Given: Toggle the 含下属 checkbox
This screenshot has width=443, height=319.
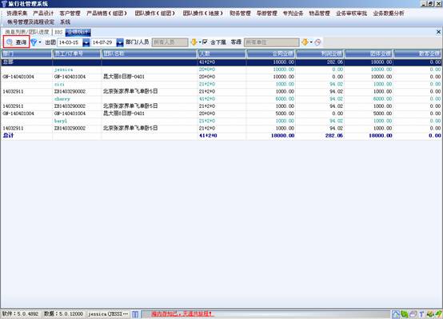Looking at the screenshot, I should [206, 42].
